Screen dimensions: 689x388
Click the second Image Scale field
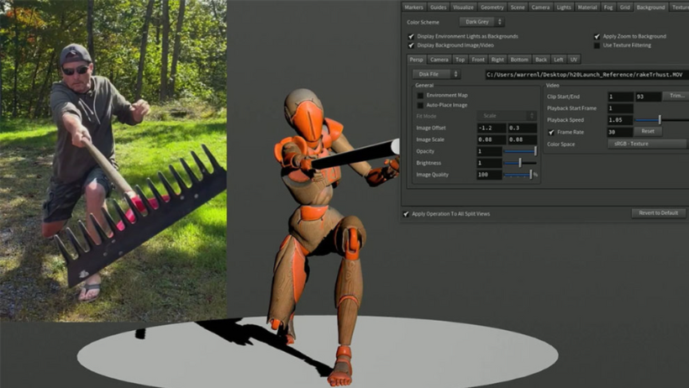point(522,139)
